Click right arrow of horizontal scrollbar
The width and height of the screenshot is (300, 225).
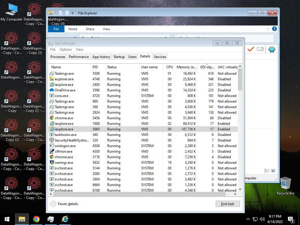tap(235, 194)
